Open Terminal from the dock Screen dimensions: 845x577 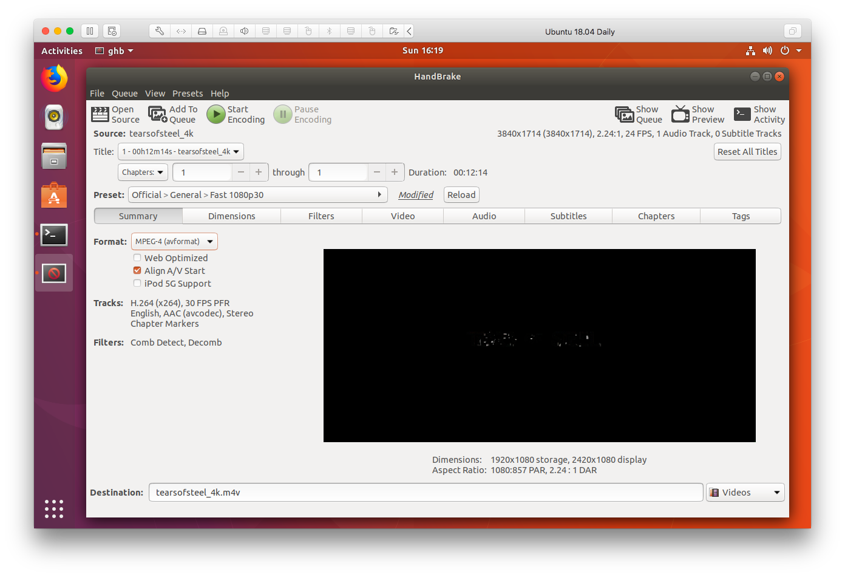[54, 234]
